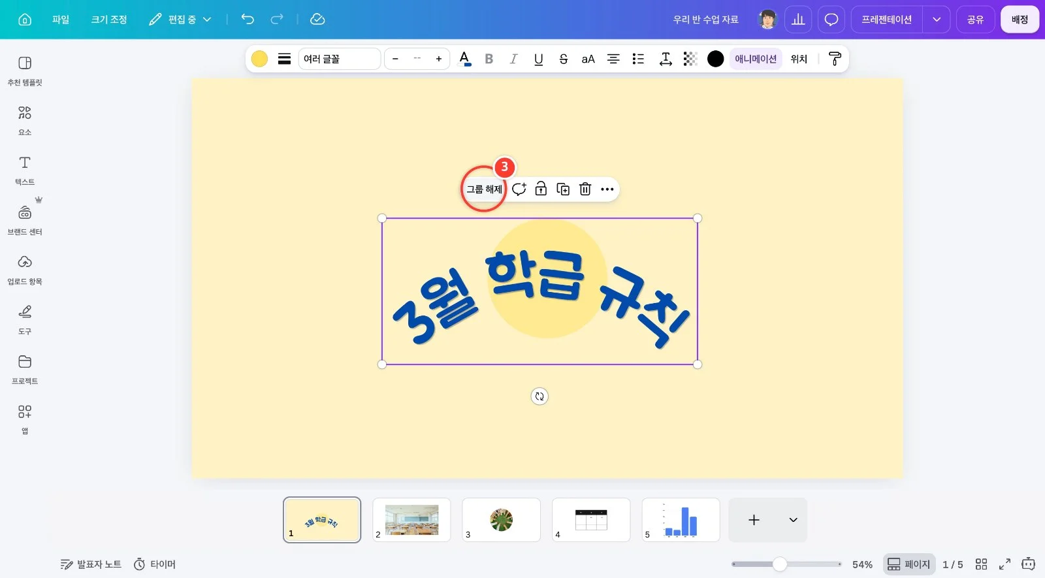Viewport: 1045px width, 578px height.
Task: Open the text color picker
Action: tap(464, 59)
